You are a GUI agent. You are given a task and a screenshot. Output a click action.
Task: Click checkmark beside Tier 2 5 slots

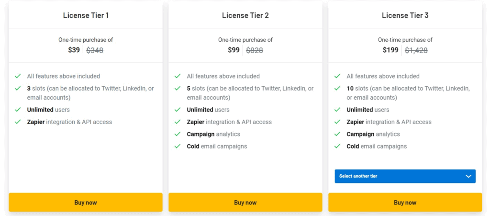click(178, 89)
